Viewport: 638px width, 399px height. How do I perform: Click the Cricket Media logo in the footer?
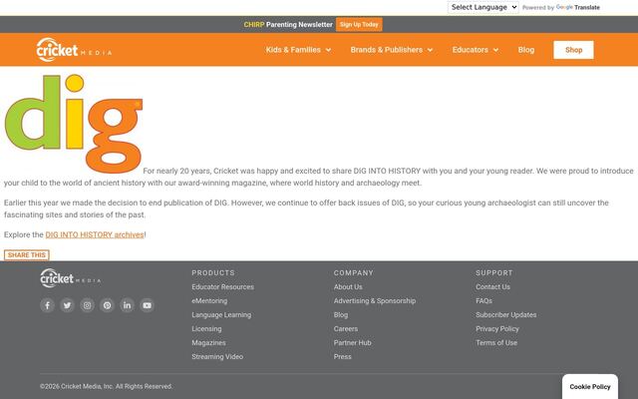pos(71,278)
